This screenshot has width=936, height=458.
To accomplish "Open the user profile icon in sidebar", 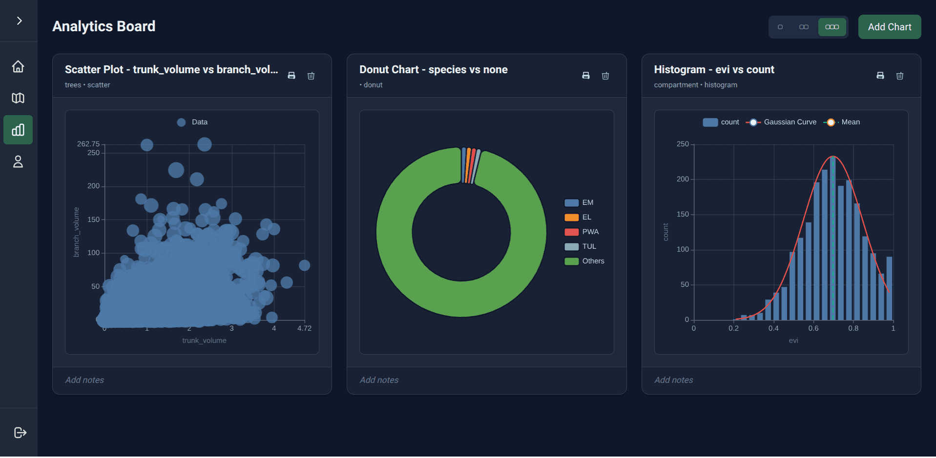I will 18,161.
